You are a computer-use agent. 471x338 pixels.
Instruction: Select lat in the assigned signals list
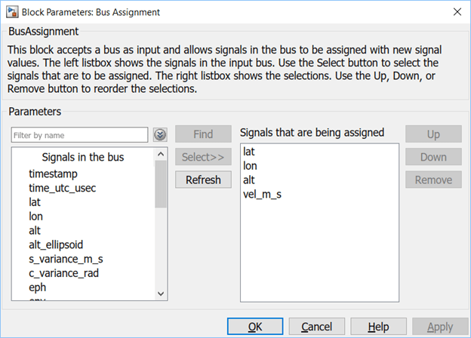[248, 152]
